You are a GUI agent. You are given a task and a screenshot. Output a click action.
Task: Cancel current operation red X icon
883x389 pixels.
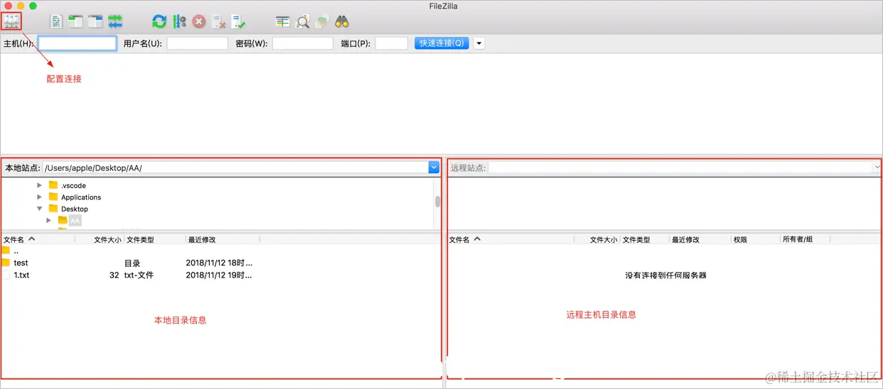tap(199, 21)
